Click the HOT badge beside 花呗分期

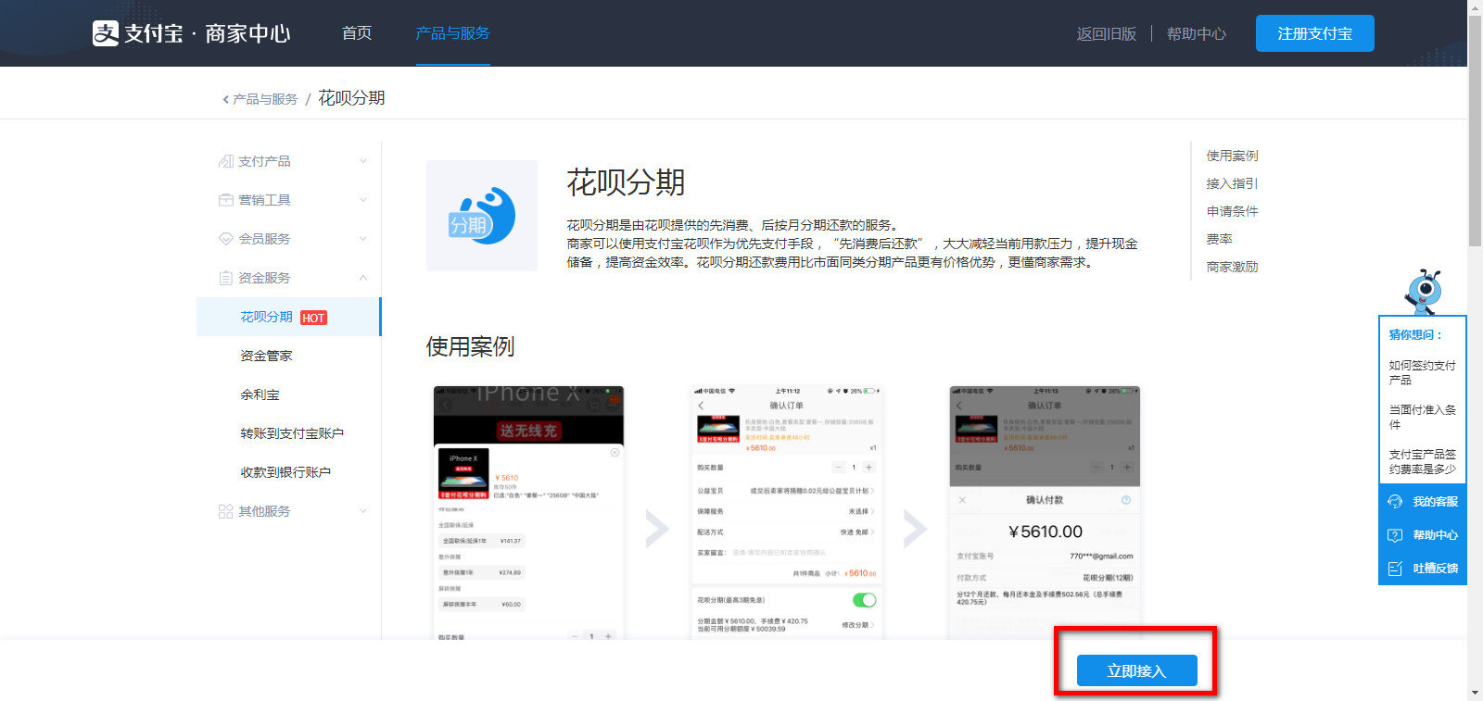pos(313,318)
